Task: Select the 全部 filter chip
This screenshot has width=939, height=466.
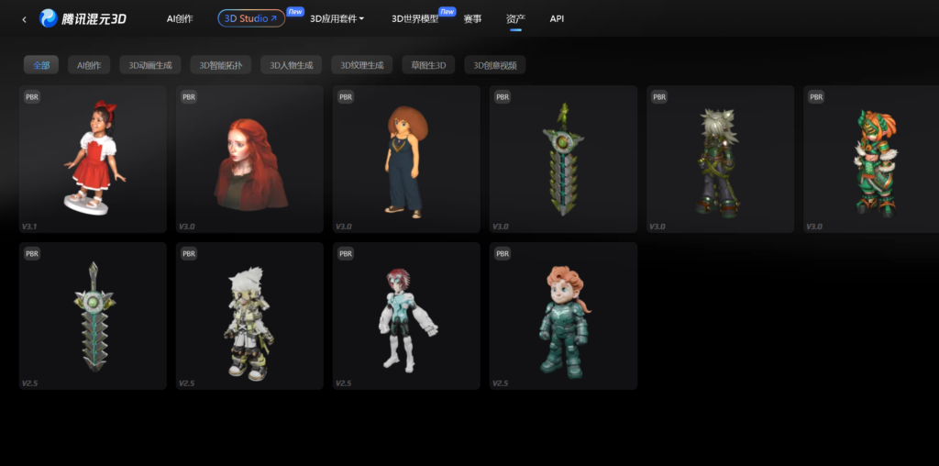Action: click(41, 65)
